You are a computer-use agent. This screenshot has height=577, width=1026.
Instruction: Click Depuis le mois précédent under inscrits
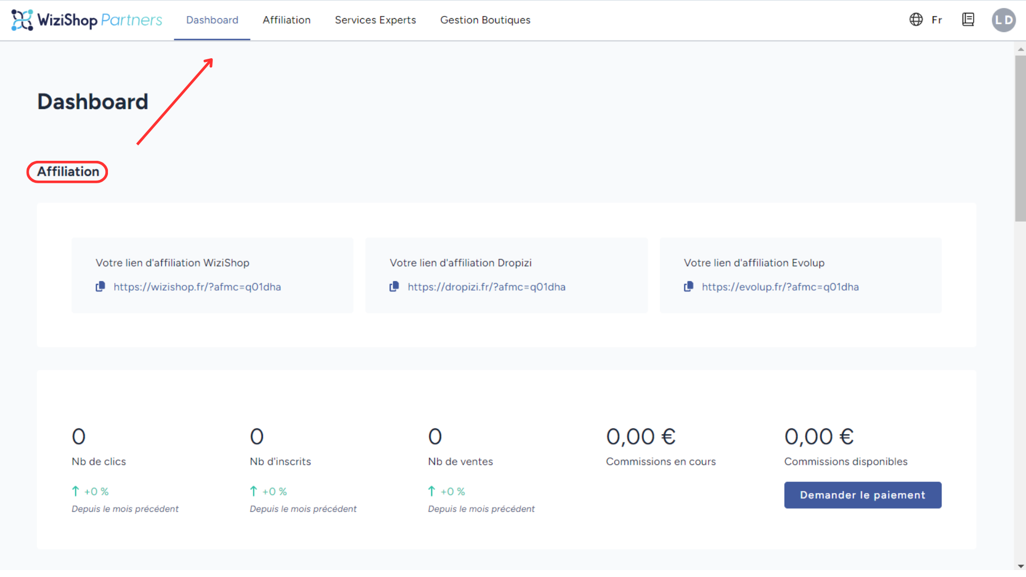click(303, 509)
